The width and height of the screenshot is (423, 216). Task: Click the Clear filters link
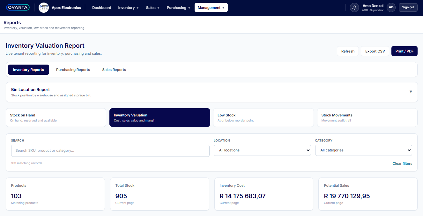(402, 164)
